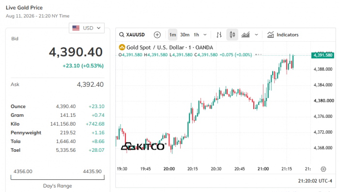Click the add symbol plus icon
339x192 pixels.
[157, 34]
